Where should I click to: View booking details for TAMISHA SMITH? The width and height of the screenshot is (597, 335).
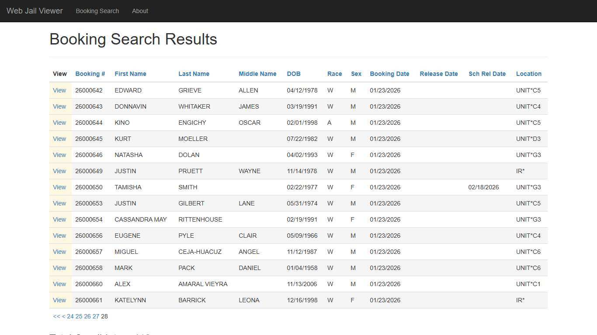[x=59, y=187]
